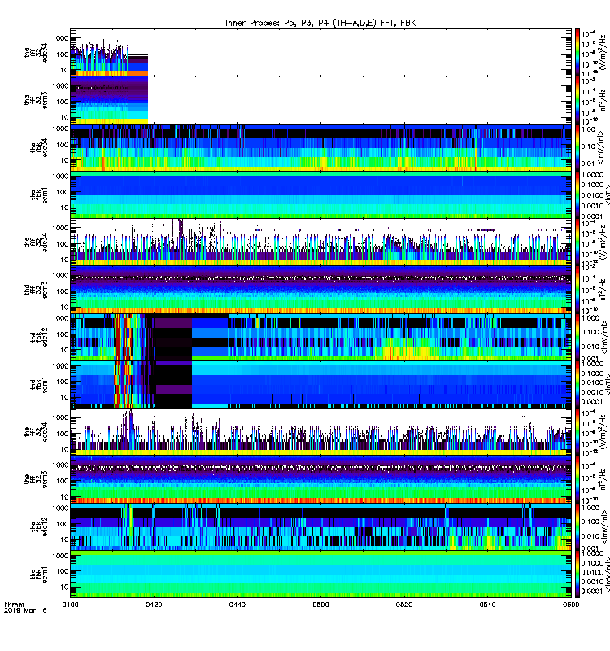Screen dimensions: 610x651
Task: Click the 0500 time axis label
Action: pyautogui.click(x=320, y=605)
